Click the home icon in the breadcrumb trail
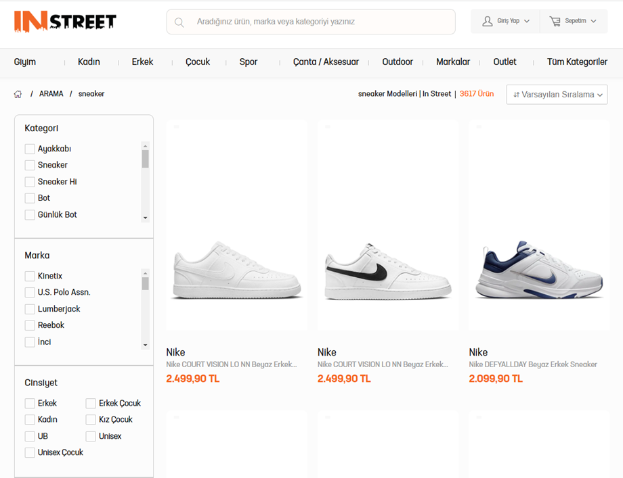The width and height of the screenshot is (623, 478). point(18,94)
